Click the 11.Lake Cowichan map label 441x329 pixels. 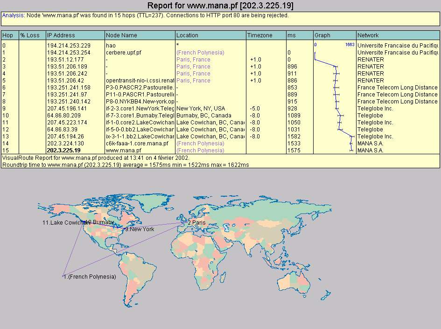tap(63, 223)
